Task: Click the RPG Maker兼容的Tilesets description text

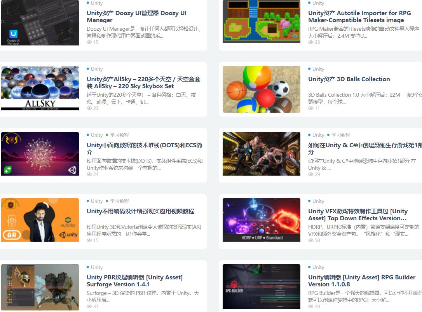Action: click(x=364, y=32)
